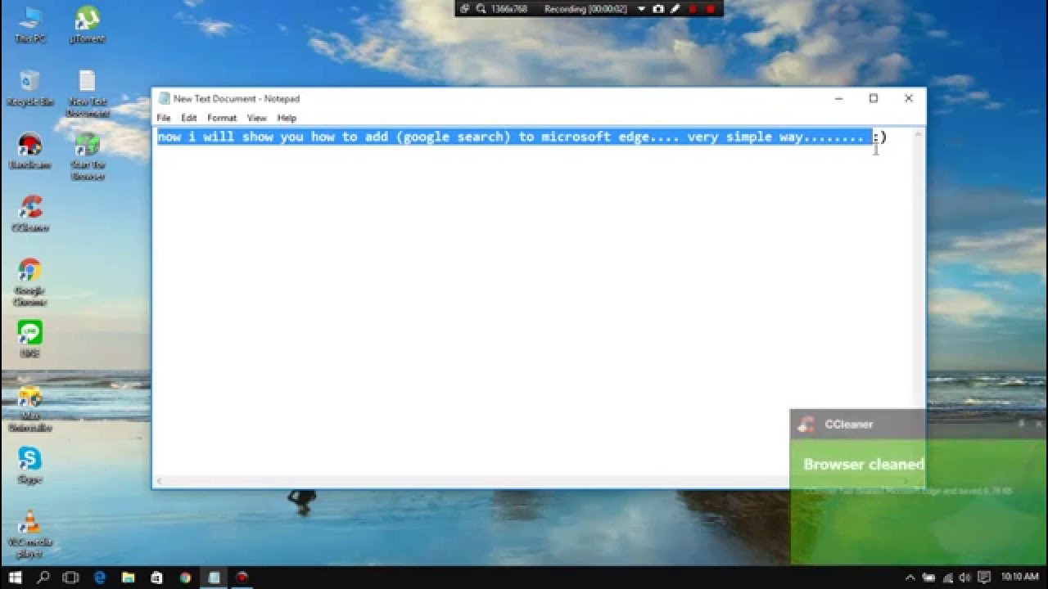The height and width of the screenshot is (589, 1048).
Task: Launch Microsoft Edge from taskbar
Action: 100,578
